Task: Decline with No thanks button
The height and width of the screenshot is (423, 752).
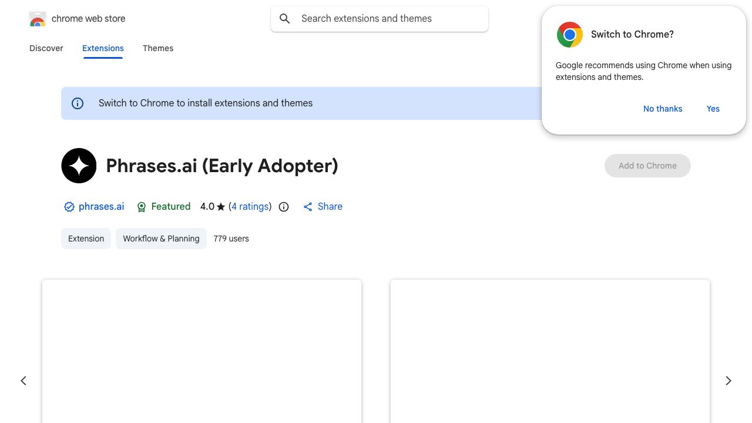Action: (x=663, y=109)
